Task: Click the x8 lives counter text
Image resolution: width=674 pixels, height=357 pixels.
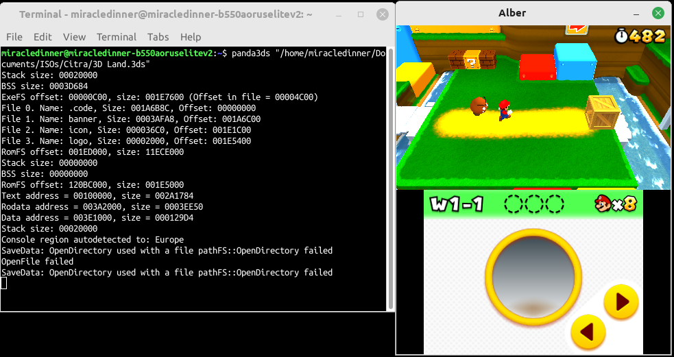Action: pyautogui.click(x=624, y=204)
